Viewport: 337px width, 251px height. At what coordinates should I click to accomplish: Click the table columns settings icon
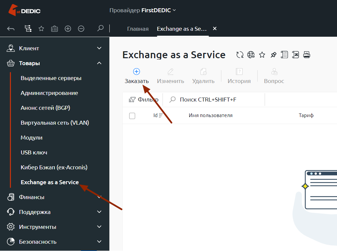pos(284,55)
